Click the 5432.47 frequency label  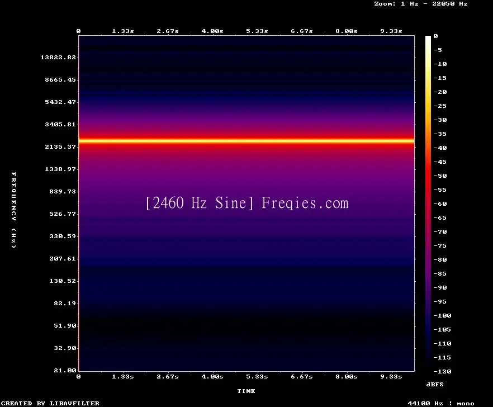click(x=60, y=102)
